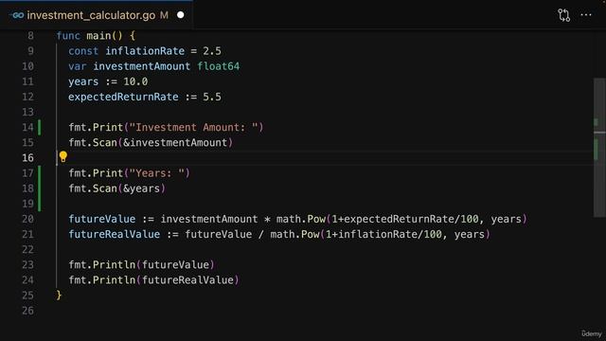Click 'fmt.Scan(&investmentAmount)' on line 15

pyautogui.click(x=151, y=143)
